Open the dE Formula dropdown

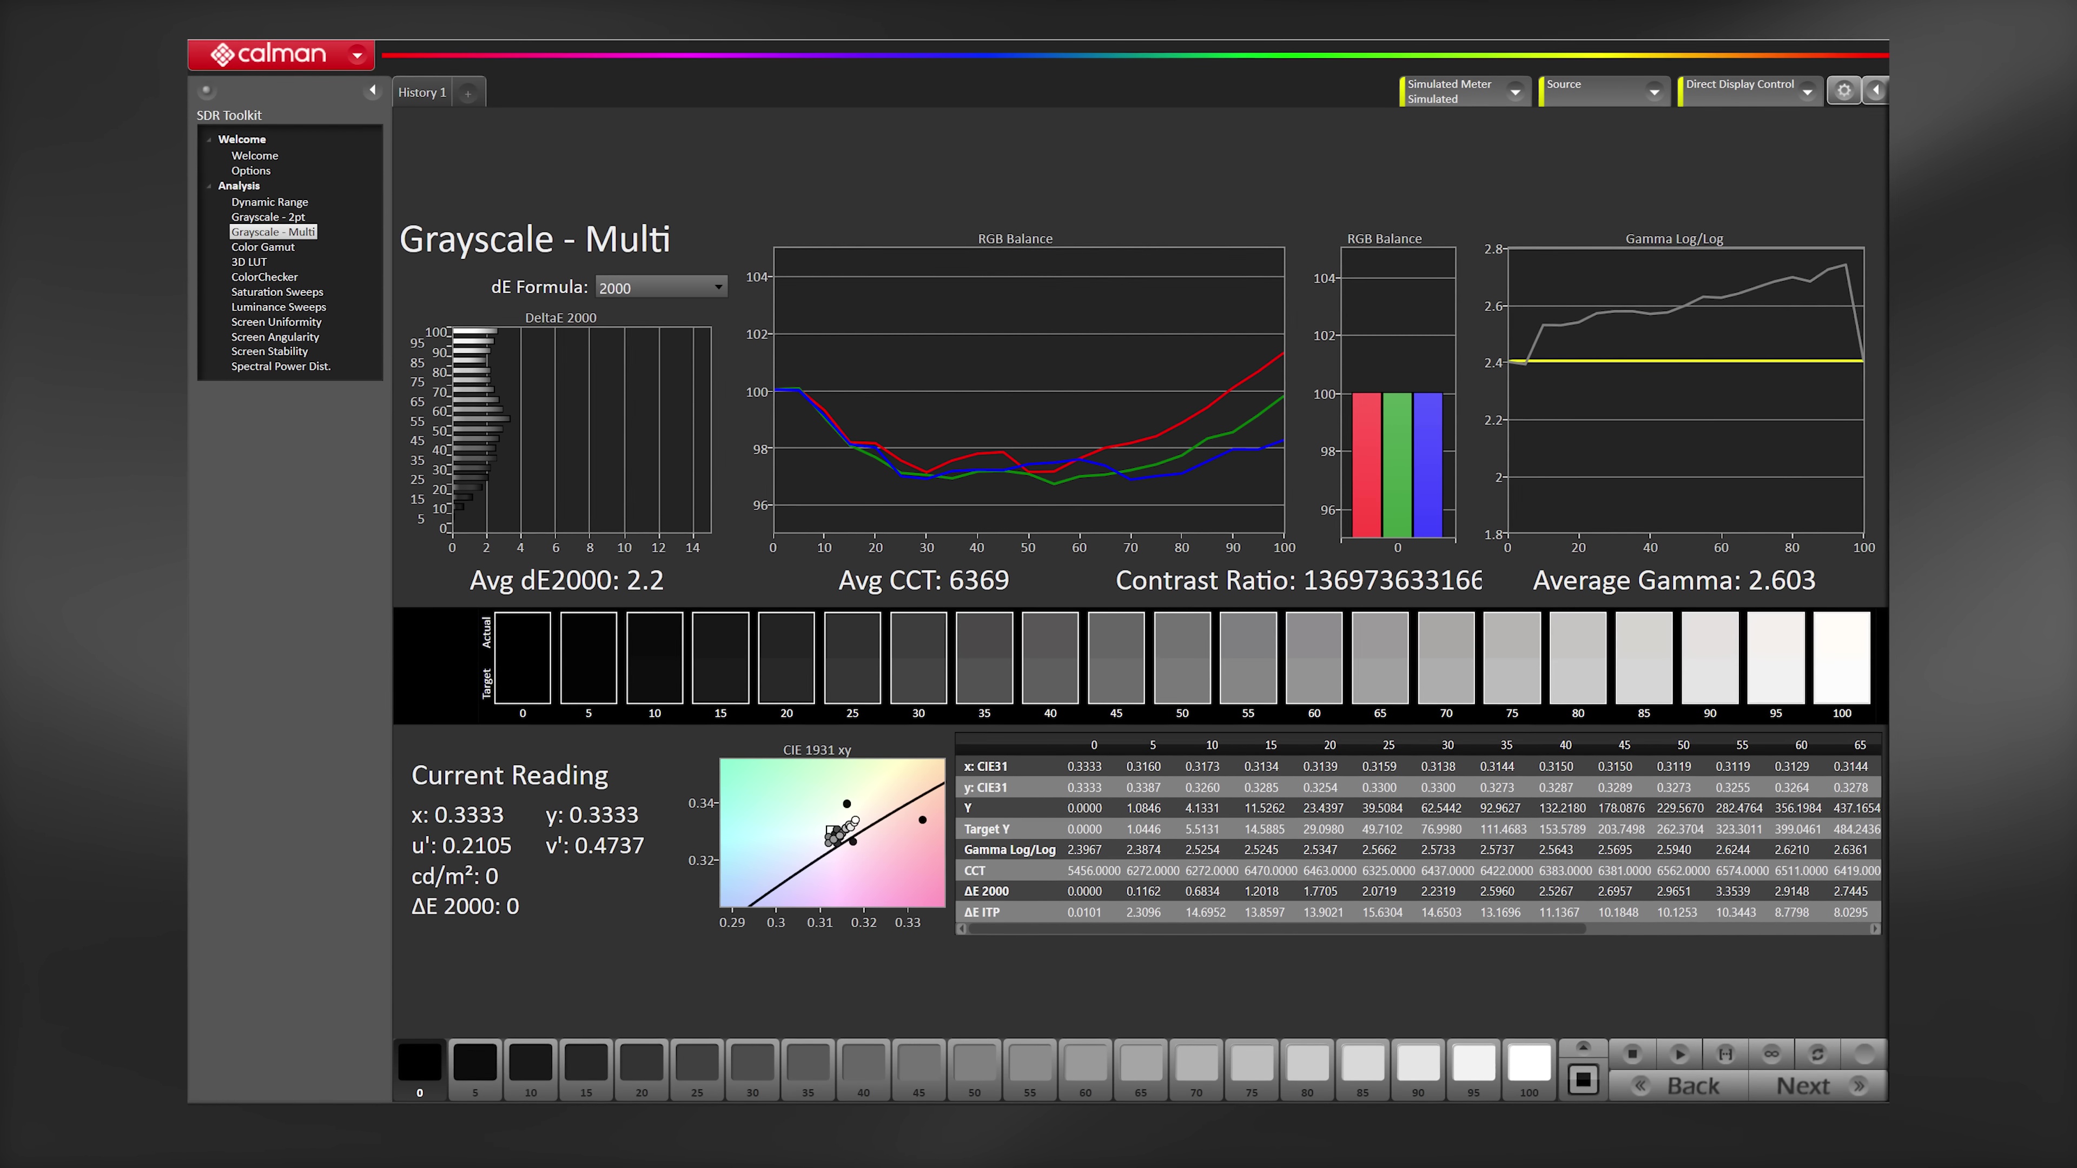click(661, 287)
